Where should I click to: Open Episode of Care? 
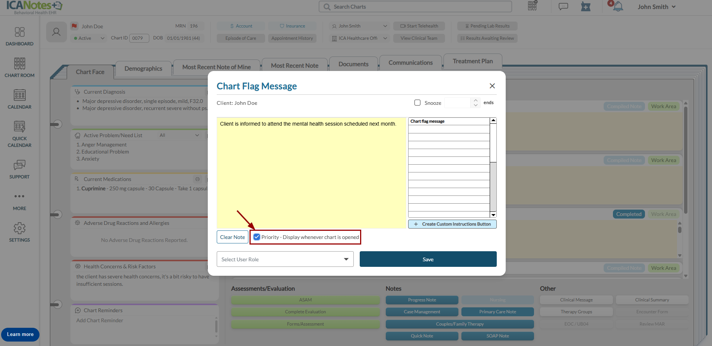pyautogui.click(x=241, y=38)
